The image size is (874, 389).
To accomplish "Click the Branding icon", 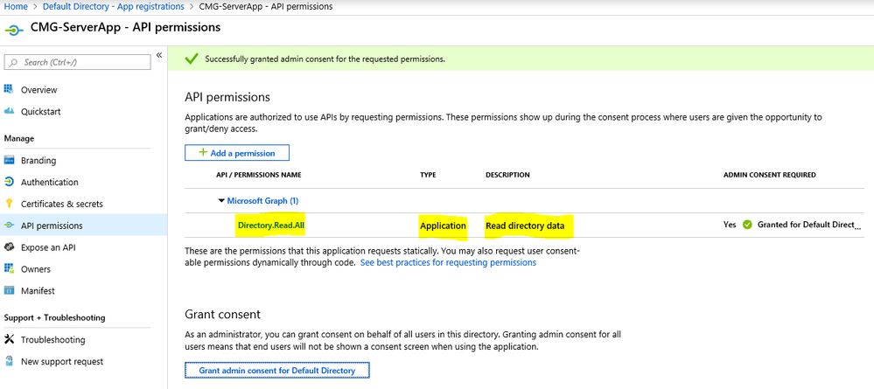I will click(10, 161).
